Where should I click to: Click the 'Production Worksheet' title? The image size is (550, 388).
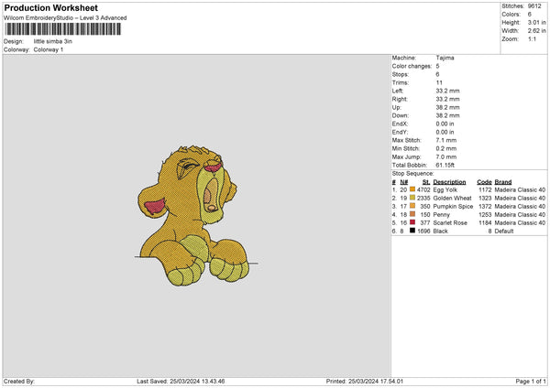pyautogui.click(x=51, y=7)
